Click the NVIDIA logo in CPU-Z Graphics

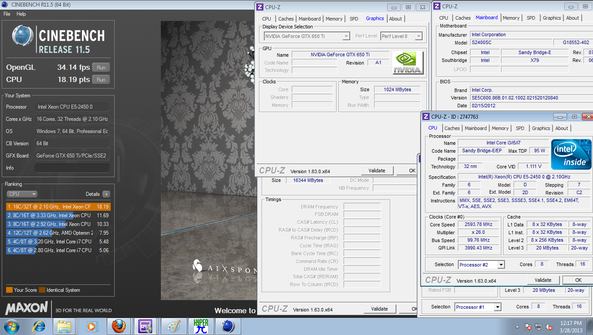(408, 63)
